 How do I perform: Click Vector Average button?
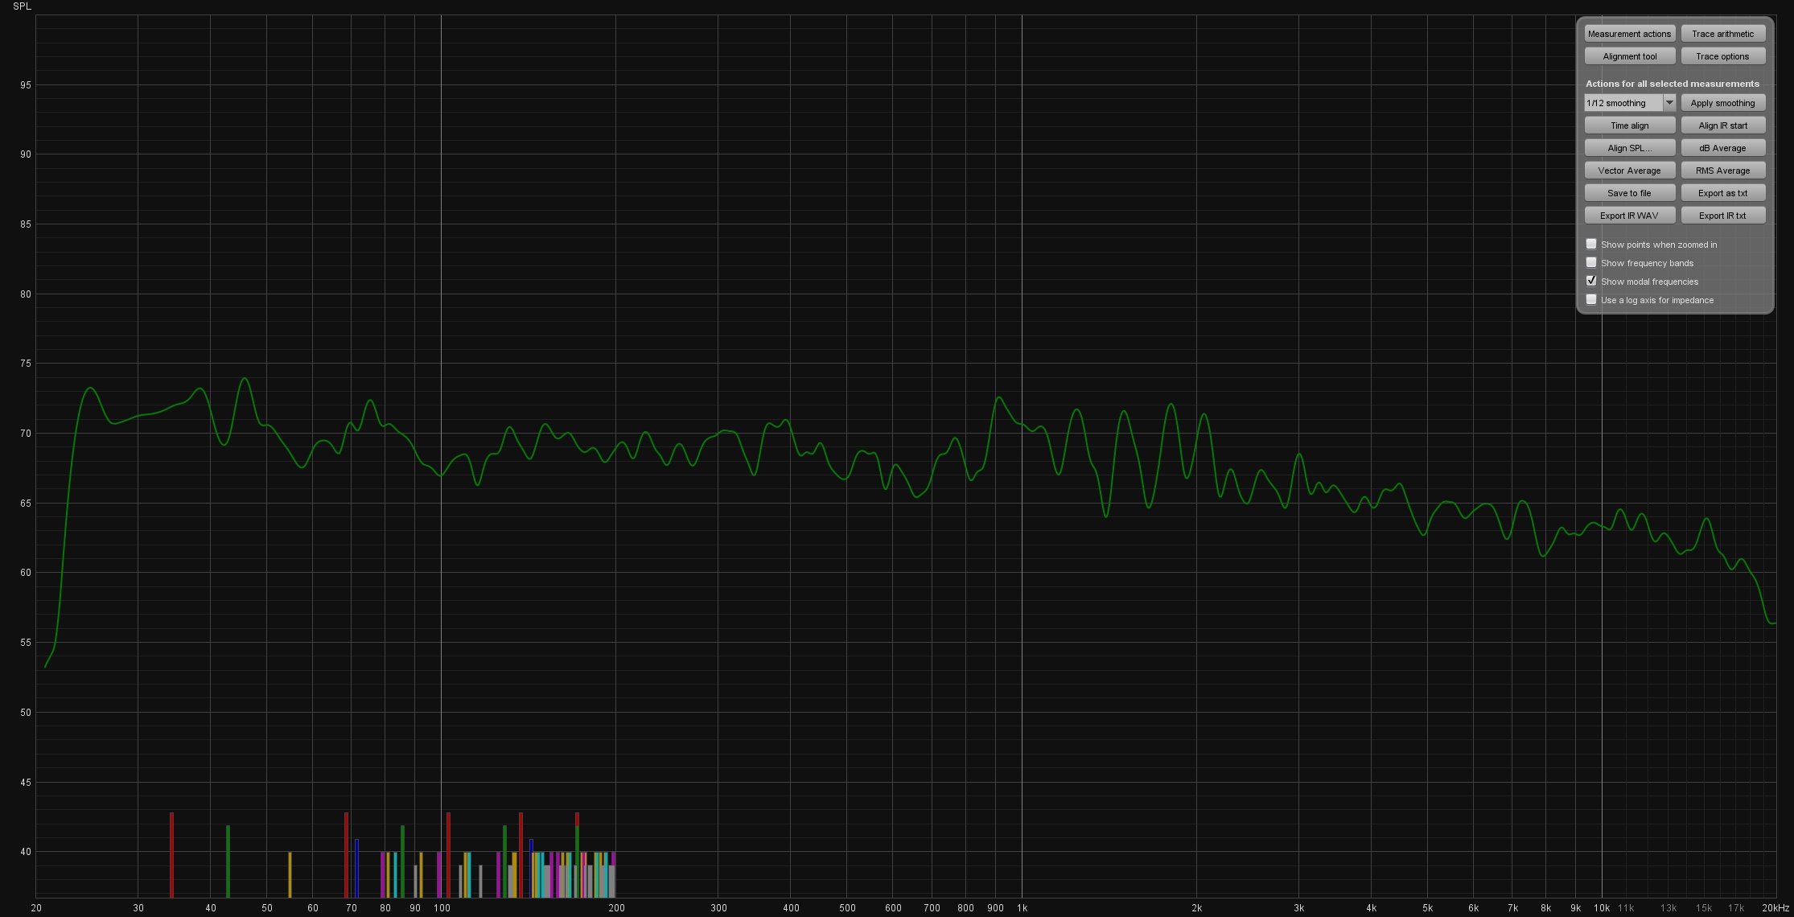(1629, 171)
